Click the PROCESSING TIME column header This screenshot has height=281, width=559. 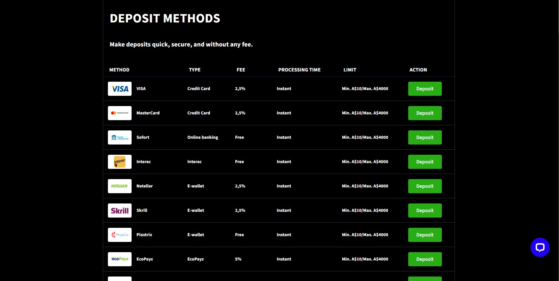click(x=299, y=70)
